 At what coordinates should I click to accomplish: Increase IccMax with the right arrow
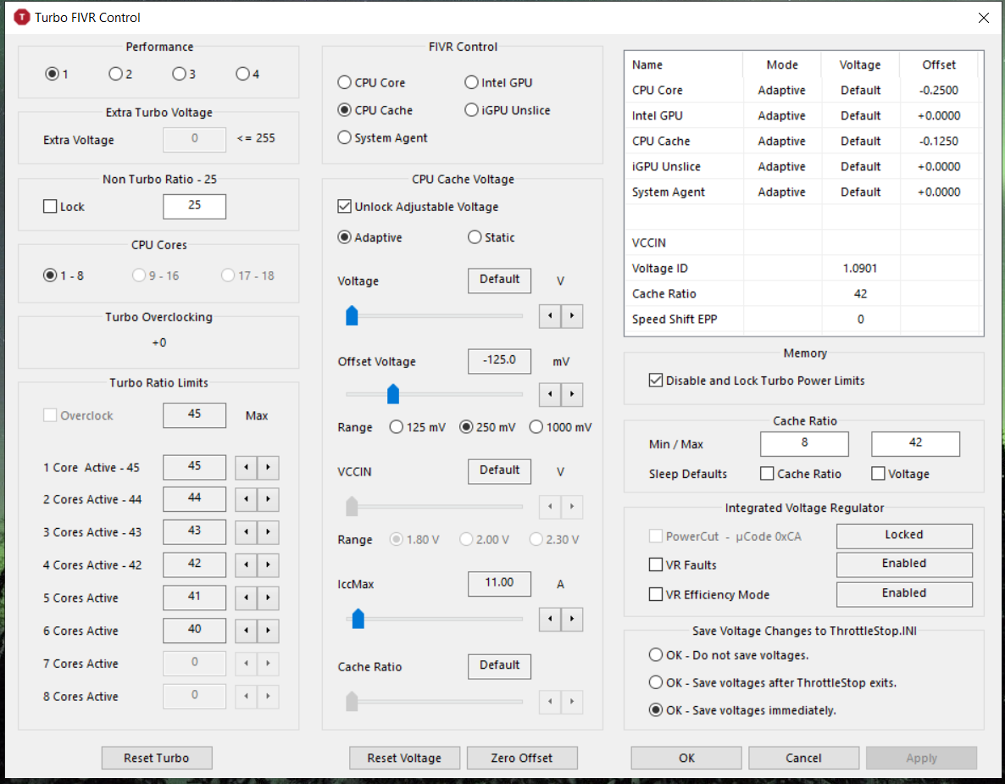(x=572, y=620)
